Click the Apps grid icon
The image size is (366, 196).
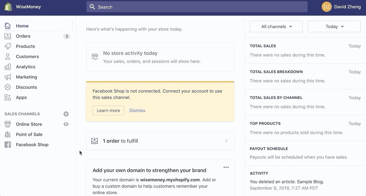tap(8, 97)
